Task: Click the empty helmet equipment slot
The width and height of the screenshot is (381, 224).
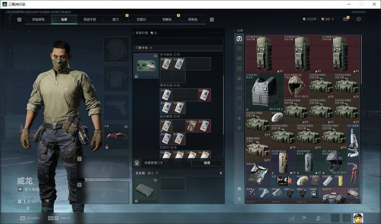Action: click(x=116, y=49)
